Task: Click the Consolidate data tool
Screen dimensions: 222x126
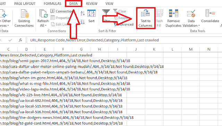Action: tap(210, 16)
